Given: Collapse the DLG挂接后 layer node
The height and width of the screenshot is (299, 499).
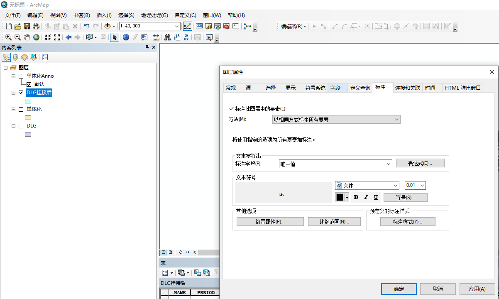Looking at the screenshot, I should click(14, 93).
